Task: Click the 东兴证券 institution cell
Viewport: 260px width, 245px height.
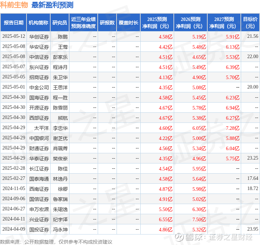Action: pos(39,67)
